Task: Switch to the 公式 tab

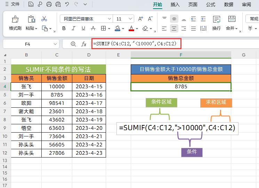Action: click(x=211, y=5)
